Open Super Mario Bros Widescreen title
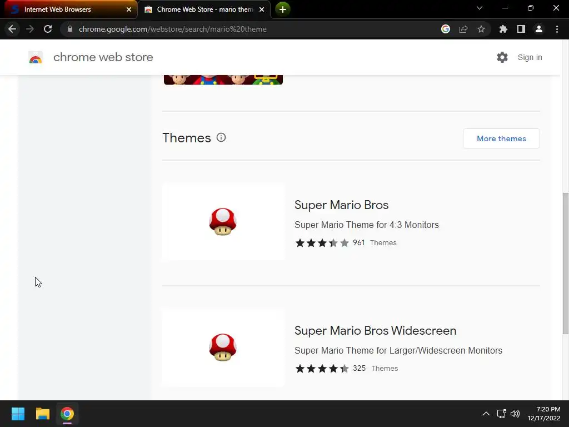Screen dimensions: 569x427 tap(375, 330)
